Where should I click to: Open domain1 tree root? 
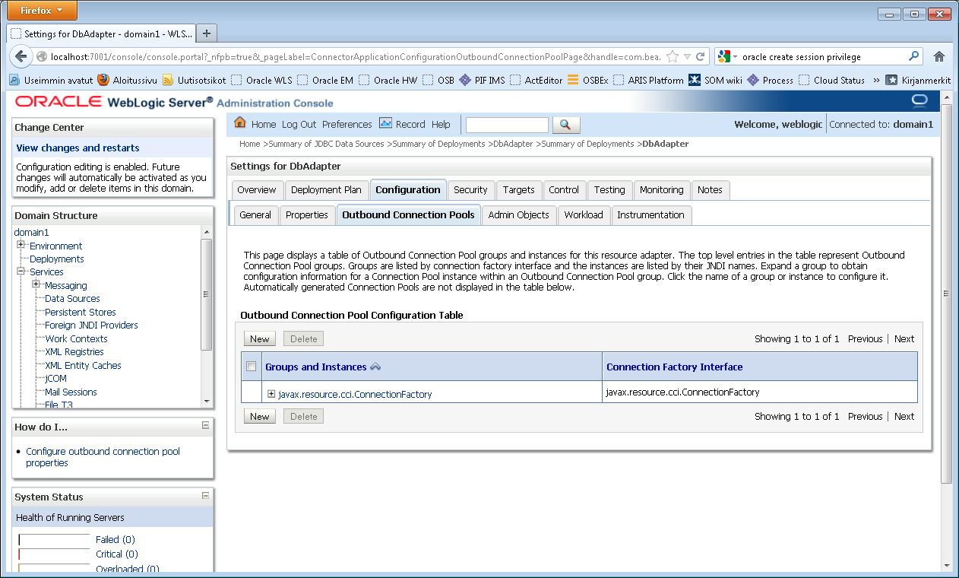tap(31, 232)
